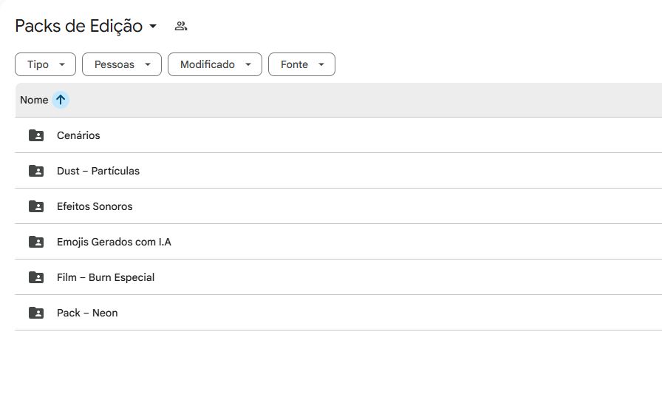Click the shared folder icon for Pack – Neon
662x400 pixels.
[x=36, y=313]
